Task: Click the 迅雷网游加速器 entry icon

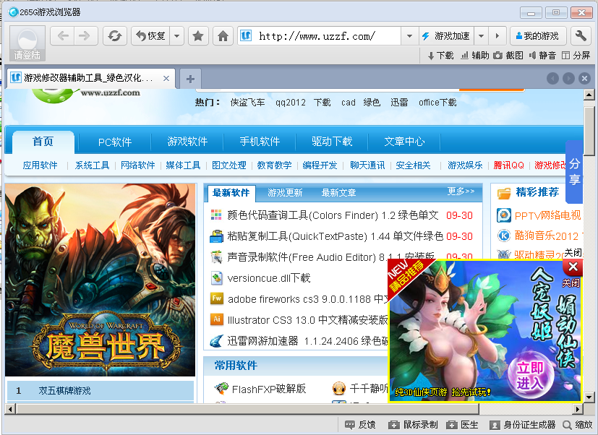Action: pyautogui.click(x=217, y=340)
